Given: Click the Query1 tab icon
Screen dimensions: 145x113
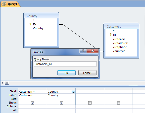Looking at the screenshot, I should pos(4,4).
